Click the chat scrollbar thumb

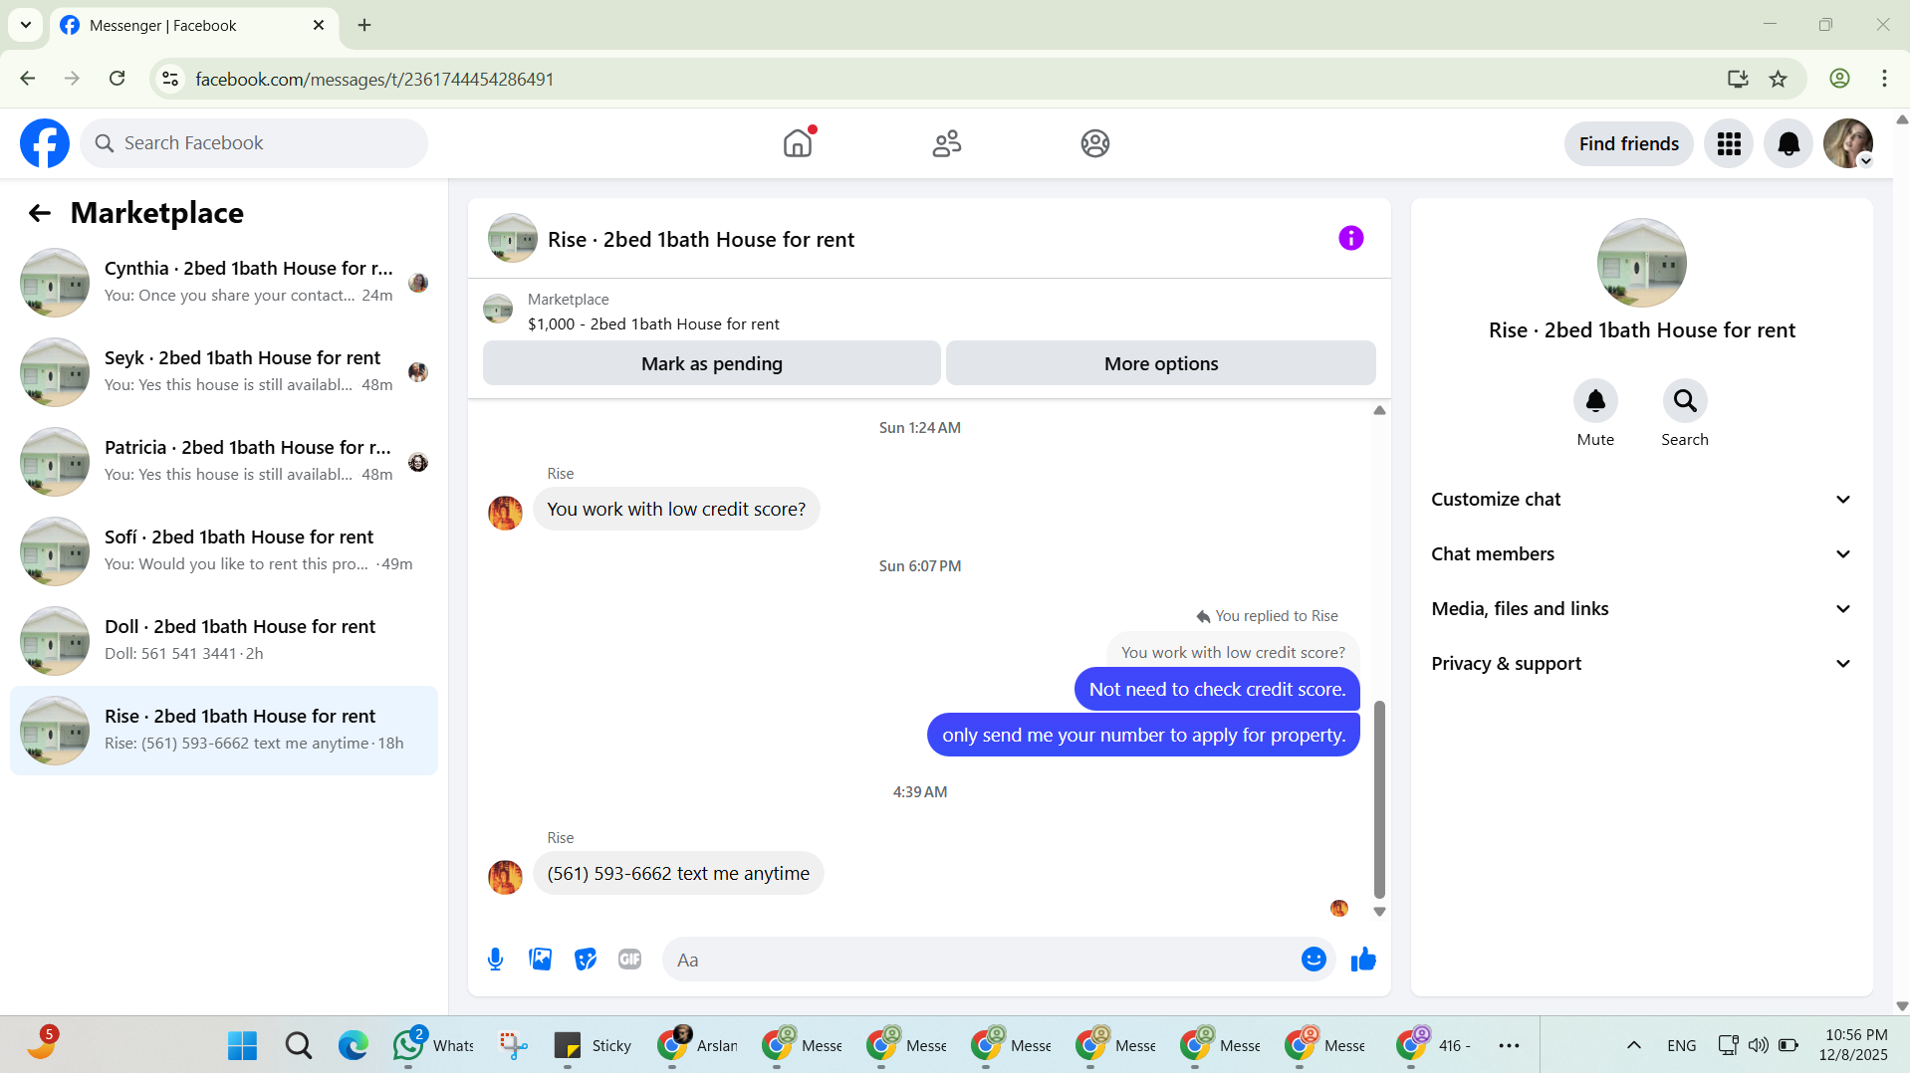click(1379, 798)
